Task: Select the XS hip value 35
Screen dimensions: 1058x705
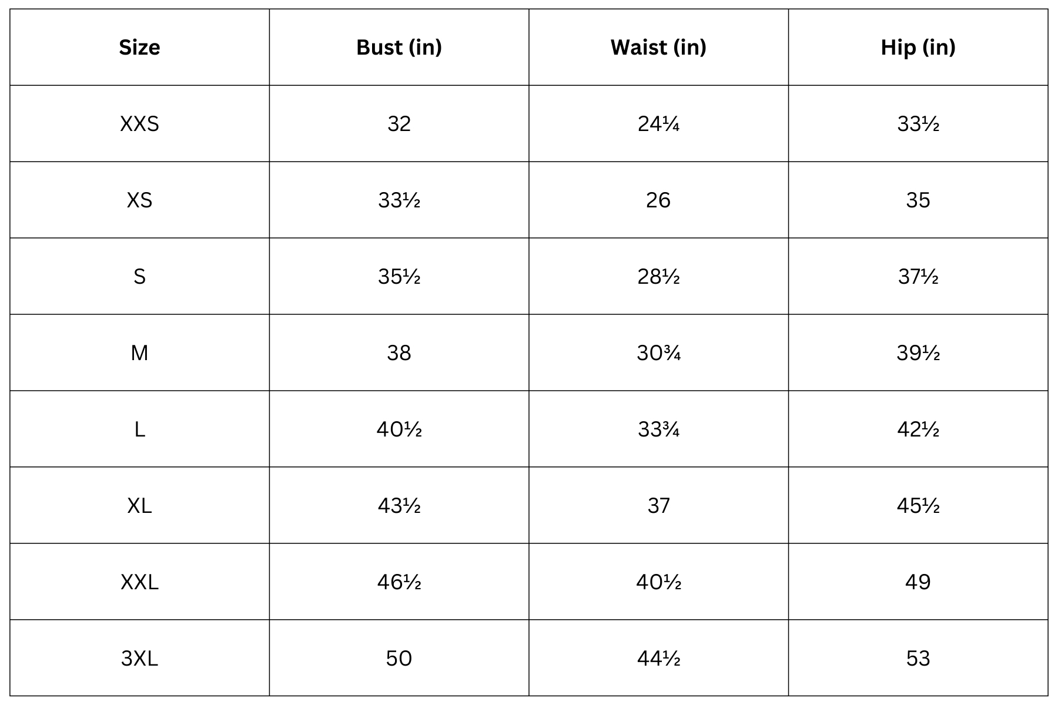Action: click(x=918, y=200)
